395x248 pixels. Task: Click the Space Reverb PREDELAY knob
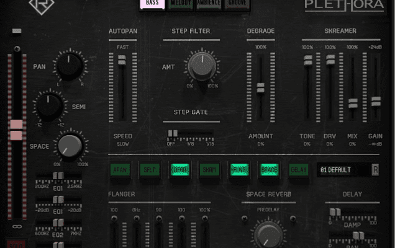coord(267,235)
